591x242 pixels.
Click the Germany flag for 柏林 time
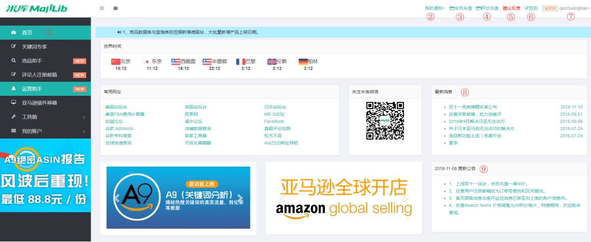coord(303,61)
